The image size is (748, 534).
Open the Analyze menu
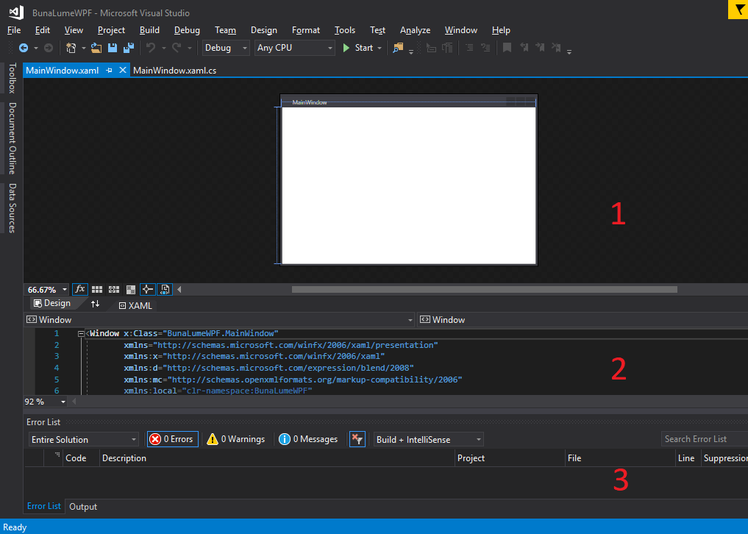tap(415, 30)
